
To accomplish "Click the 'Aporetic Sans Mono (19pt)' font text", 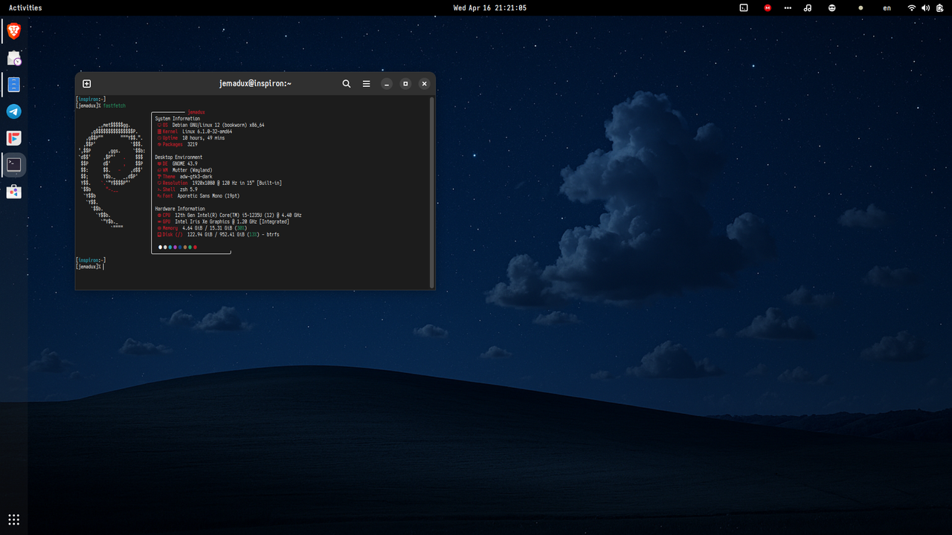I will pos(208,195).
